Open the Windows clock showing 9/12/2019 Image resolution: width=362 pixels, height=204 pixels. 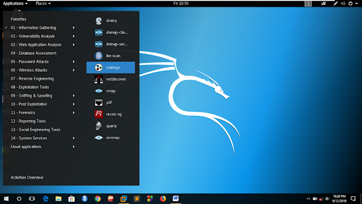tap(339, 199)
